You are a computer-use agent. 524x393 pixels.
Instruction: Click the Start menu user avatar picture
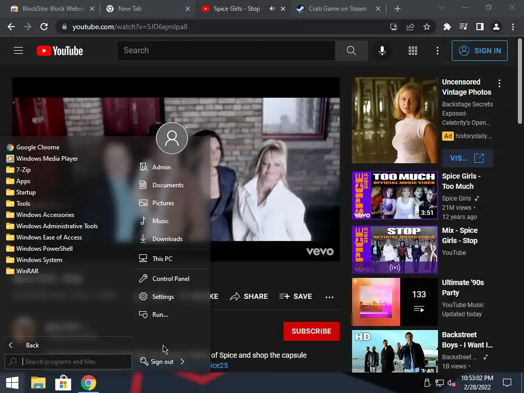pos(172,138)
